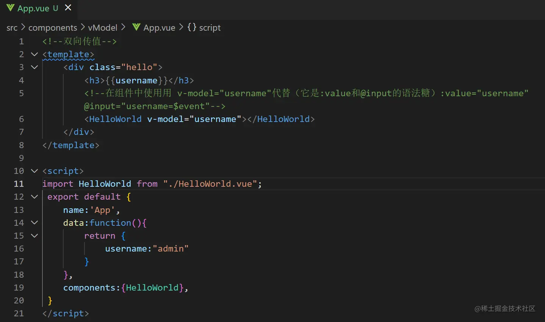This screenshot has width=545, height=322.
Task: Click the export keyword on line 12
Action: click(63, 197)
